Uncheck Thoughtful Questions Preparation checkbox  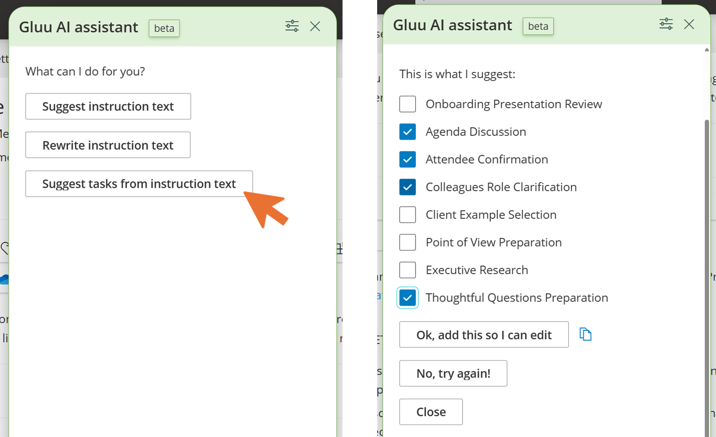pos(408,298)
